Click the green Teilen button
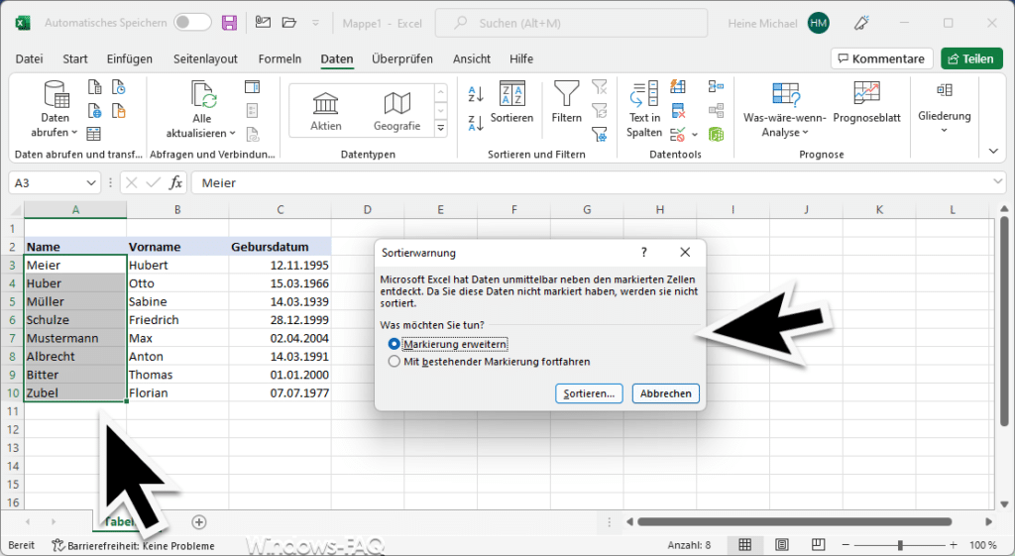This screenshot has height=556, width=1015. pos(971,58)
